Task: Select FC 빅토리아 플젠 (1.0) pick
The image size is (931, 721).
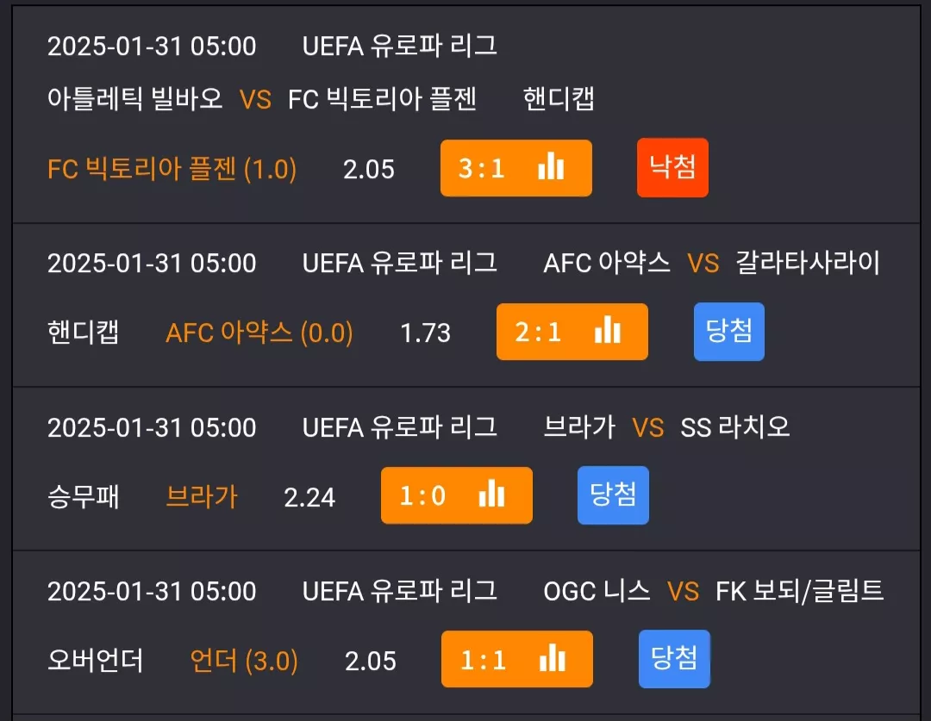Action: click(172, 169)
